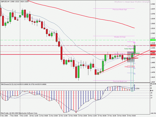
Task: Click the 1.5155 price axis value
Action: pos(153,48)
